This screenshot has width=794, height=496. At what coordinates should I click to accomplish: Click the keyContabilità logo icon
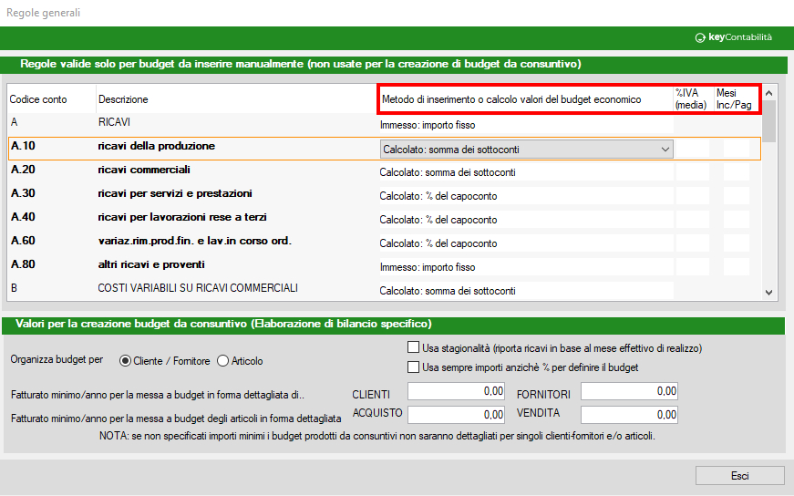coord(700,37)
